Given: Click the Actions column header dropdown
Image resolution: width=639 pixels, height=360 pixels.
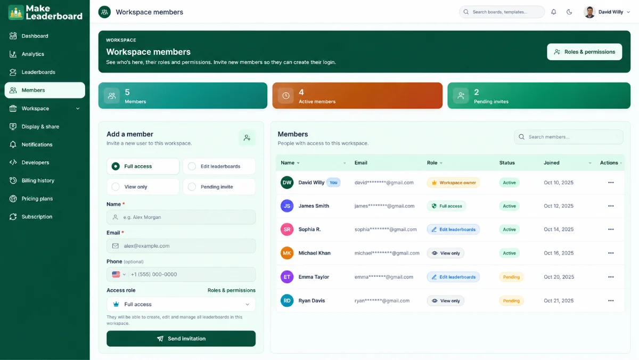Looking at the screenshot, I should click(x=611, y=163).
